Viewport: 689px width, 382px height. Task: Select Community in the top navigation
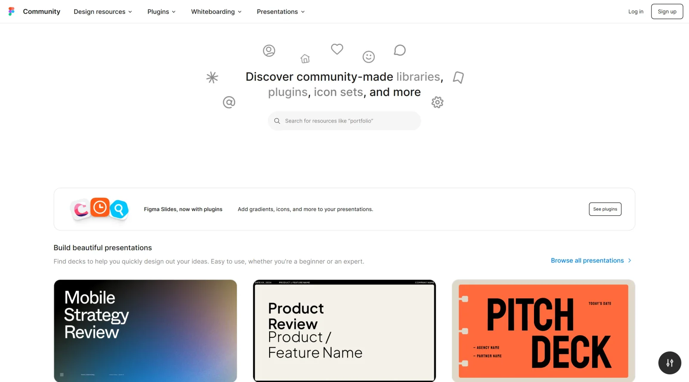(41, 11)
